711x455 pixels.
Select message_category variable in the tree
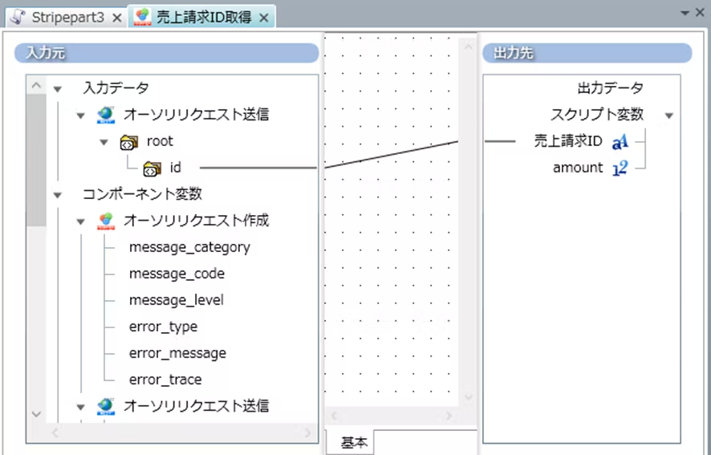click(x=189, y=247)
